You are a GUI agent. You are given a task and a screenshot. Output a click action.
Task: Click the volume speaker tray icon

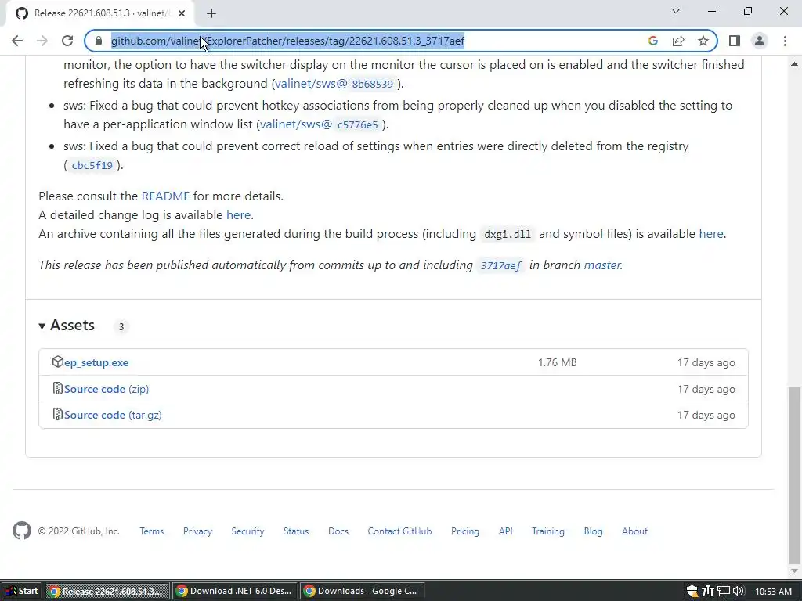point(738,592)
